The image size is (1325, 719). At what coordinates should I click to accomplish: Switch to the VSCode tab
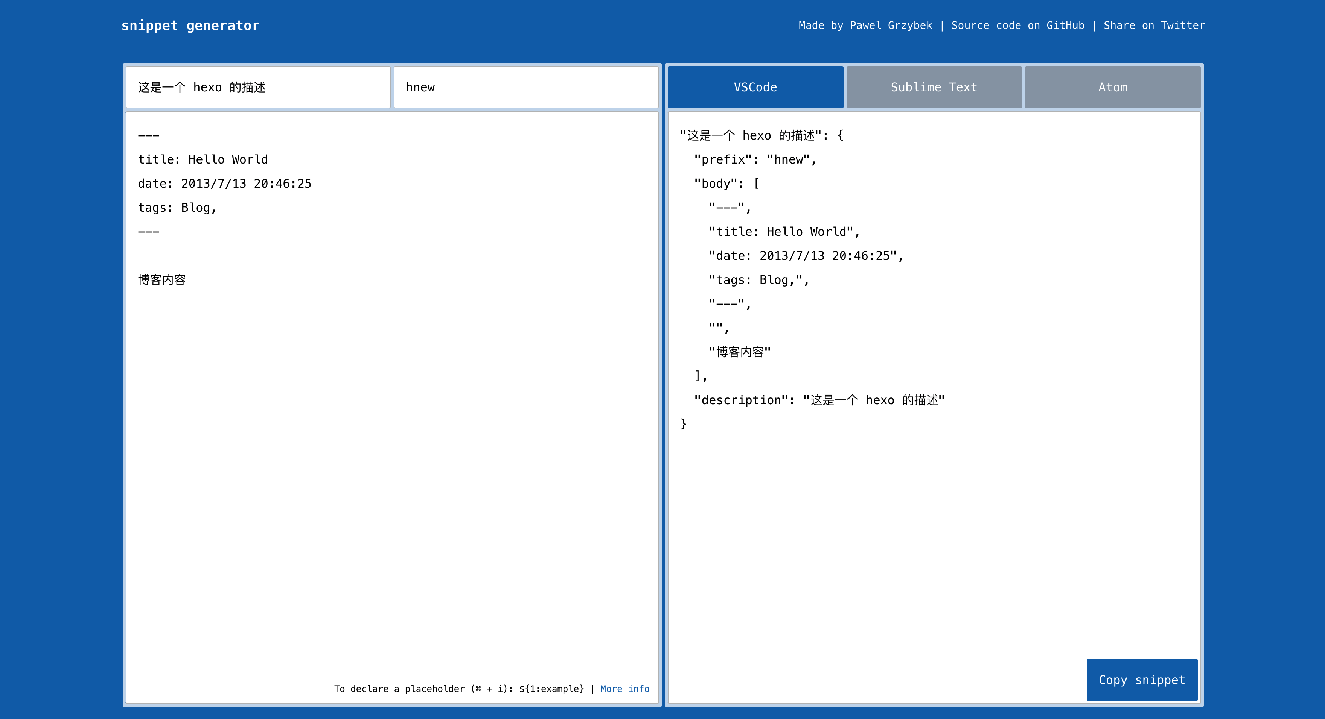tap(755, 87)
